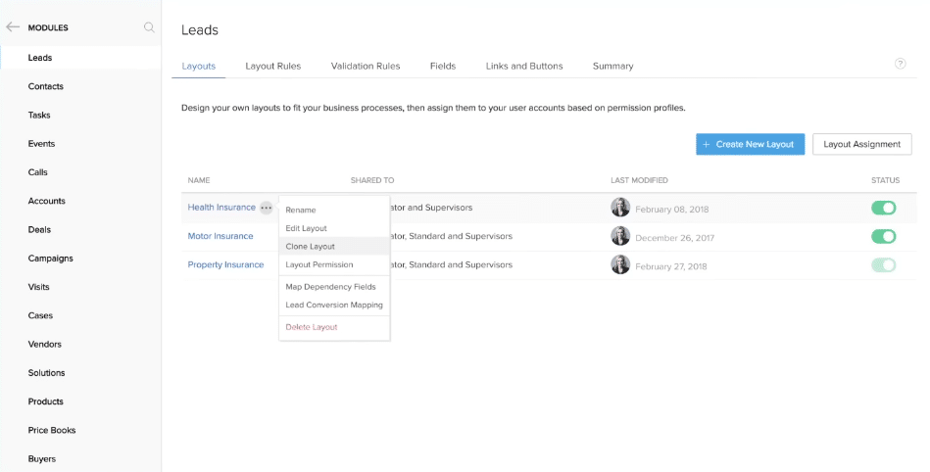Toggle the Health Insurance layout status
930x472 pixels.
[x=883, y=208]
